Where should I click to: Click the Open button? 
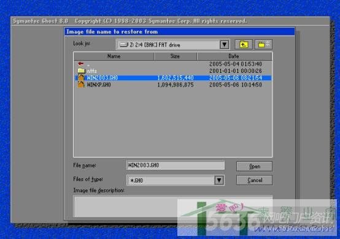[x=254, y=167]
